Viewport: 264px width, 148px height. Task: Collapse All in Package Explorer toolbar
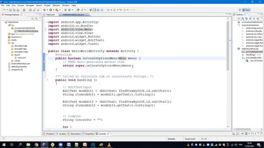[33, 18]
